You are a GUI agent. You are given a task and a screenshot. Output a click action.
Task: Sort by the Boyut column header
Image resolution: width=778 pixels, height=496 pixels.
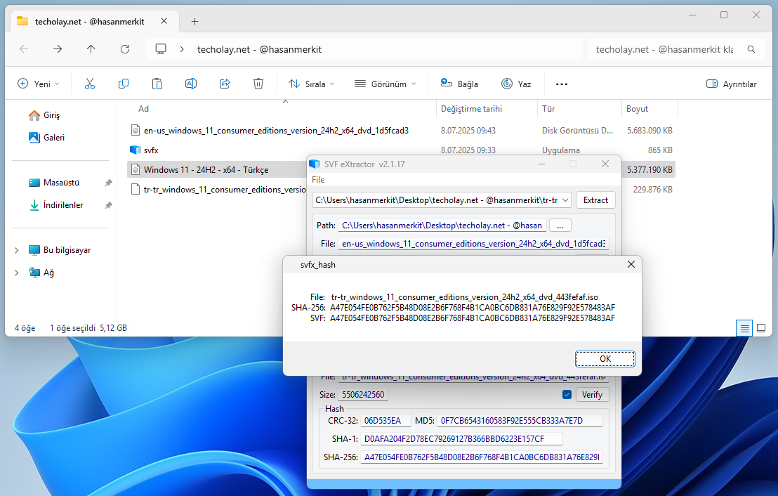(637, 109)
